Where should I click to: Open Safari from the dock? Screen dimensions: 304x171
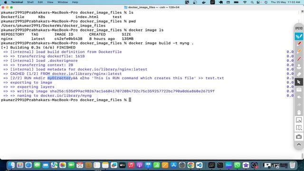[x=28, y=165]
